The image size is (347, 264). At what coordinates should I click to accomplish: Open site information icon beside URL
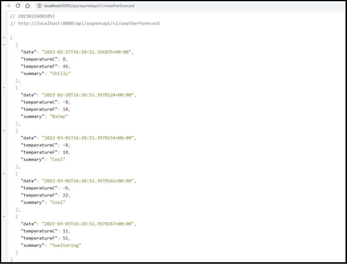(39, 6)
